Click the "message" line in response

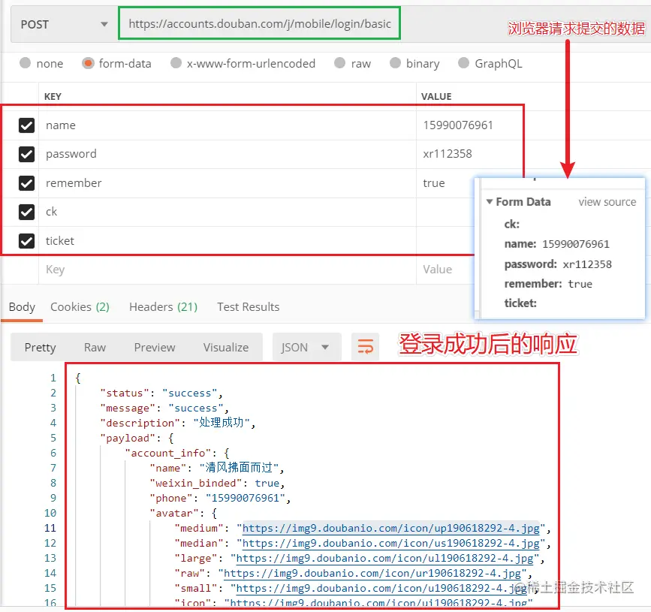coord(164,409)
